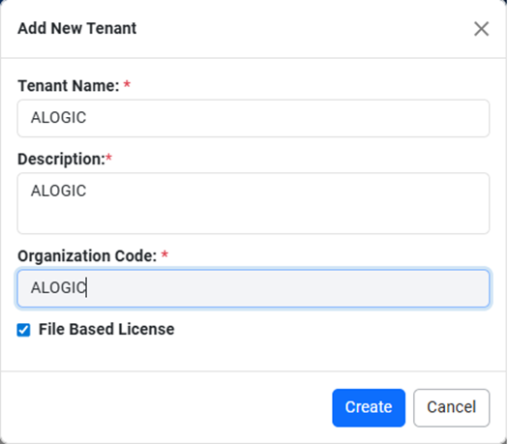Click the Create button
The width and height of the screenshot is (508, 444).
[369, 408]
